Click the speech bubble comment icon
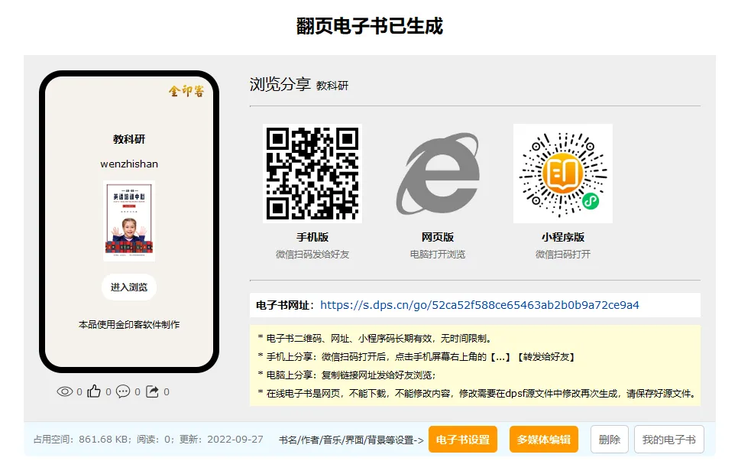This screenshot has width=738, height=474. [x=123, y=391]
